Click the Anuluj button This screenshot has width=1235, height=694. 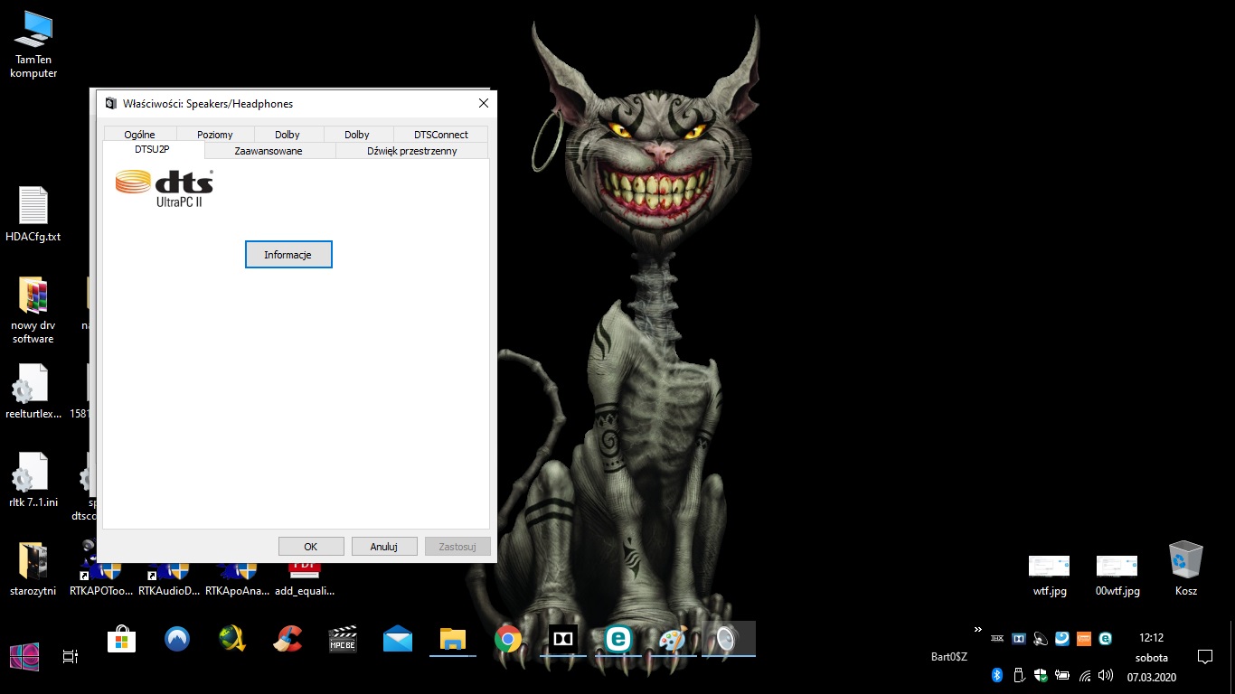pos(384,547)
